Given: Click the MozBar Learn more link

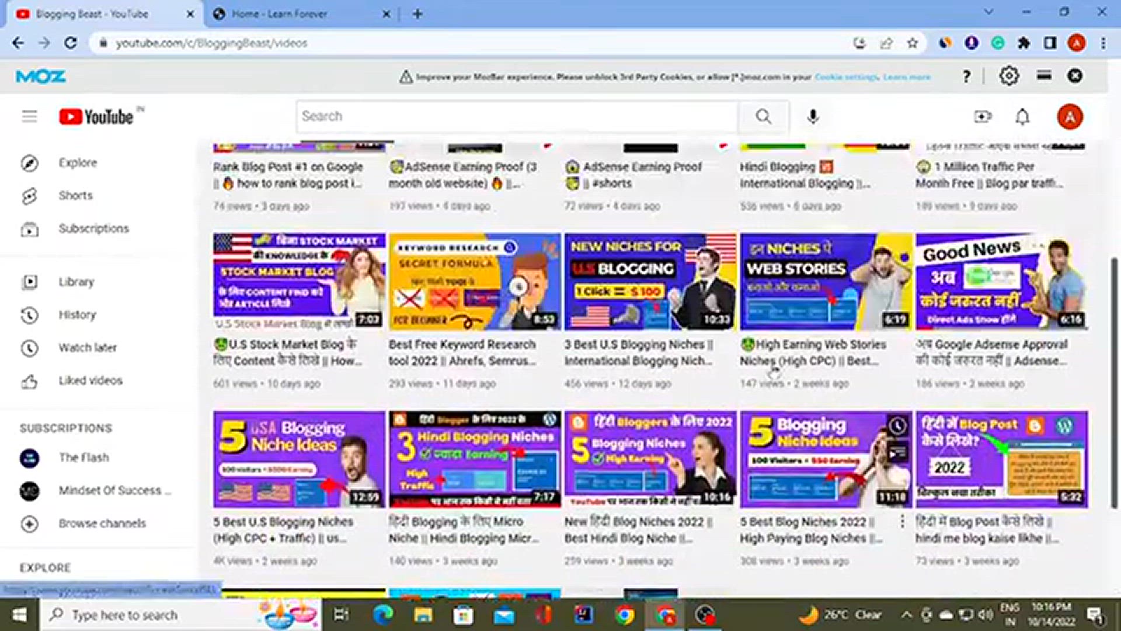Looking at the screenshot, I should (907, 77).
